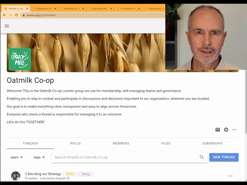Screen dimensions: 247x185
Task: Open the Subgroups tab
Action: pos(212,143)
